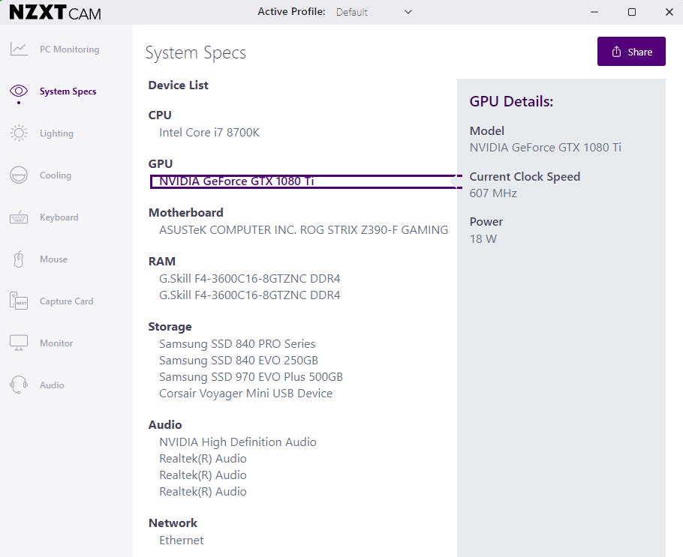Image resolution: width=683 pixels, height=557 pixels.
Task: Click the Monitor display icon
Action: point(19,343)
